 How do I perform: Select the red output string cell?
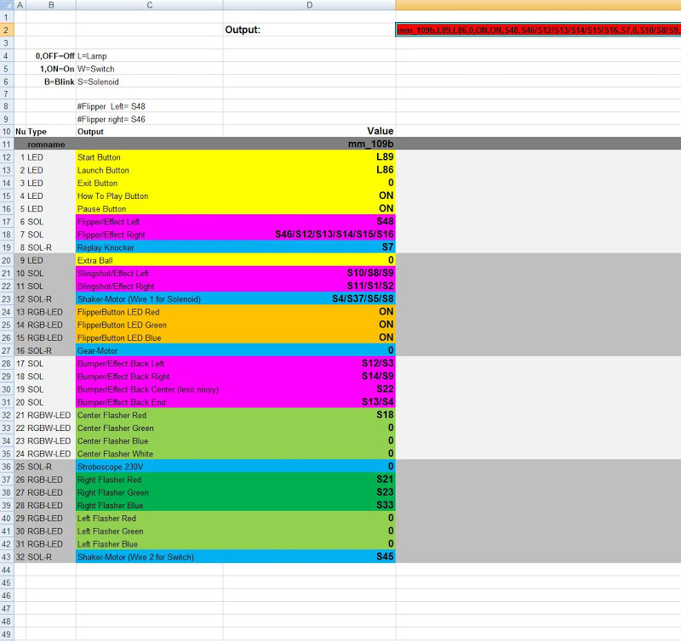538,30
